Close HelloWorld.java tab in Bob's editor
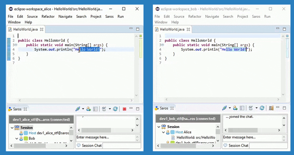This screenshot has width=294, height=155. coord(188,29)
